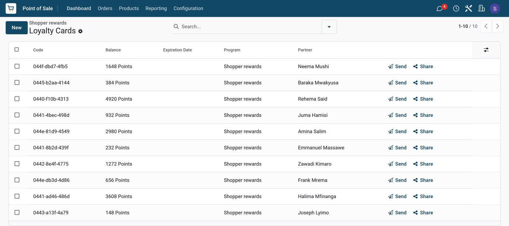Focus the Search input field
The height and width of the screenshot is (226, 509).
click(x=250, y=27)
